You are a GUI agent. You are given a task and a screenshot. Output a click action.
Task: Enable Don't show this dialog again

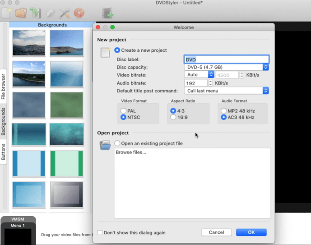(100, 233)
